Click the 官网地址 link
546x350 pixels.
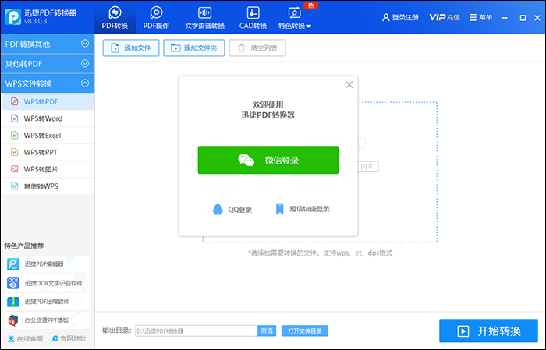point(69,338)
